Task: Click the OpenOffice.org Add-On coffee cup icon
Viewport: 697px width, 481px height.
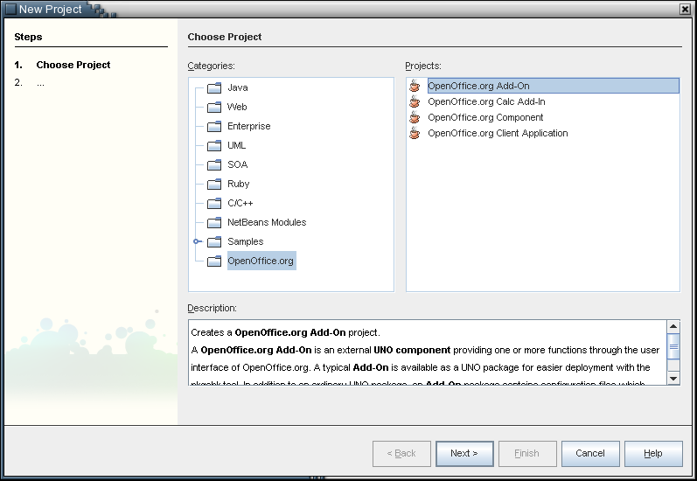Action: (x=415, y=86)
